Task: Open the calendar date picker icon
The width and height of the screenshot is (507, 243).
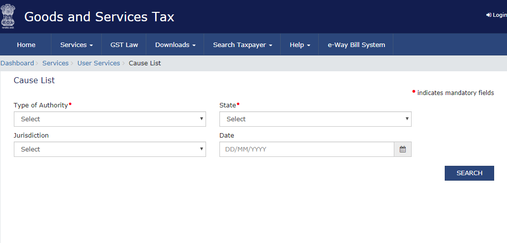Action: [403, 149]
